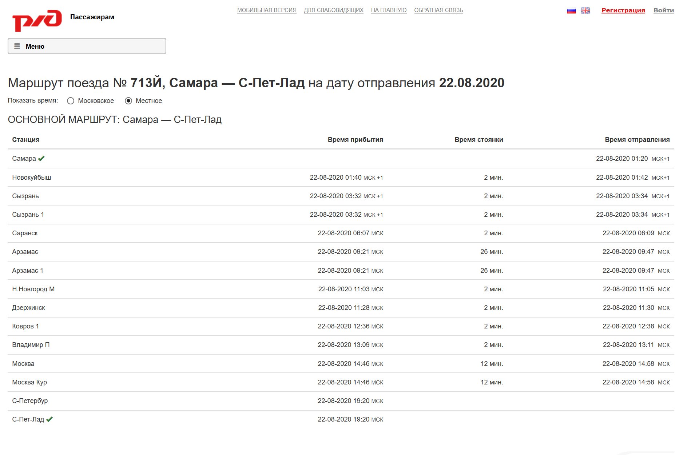Click station name С-Пет-Лад

[28, 419]
